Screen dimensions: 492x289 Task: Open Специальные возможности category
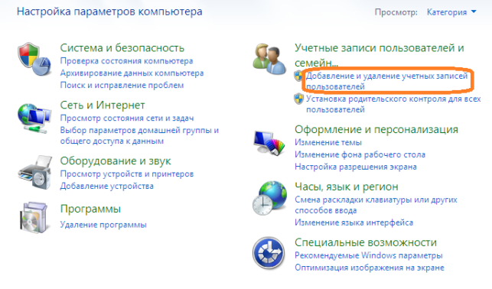366,242
